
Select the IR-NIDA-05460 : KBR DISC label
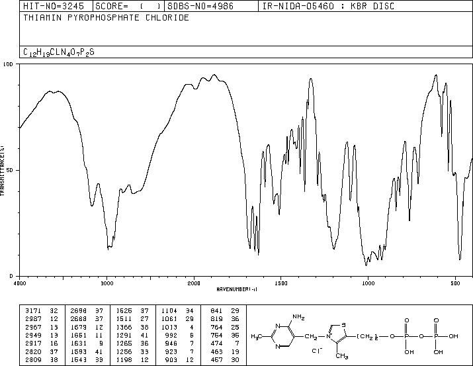pyautogui.click(x=328, y=6)
